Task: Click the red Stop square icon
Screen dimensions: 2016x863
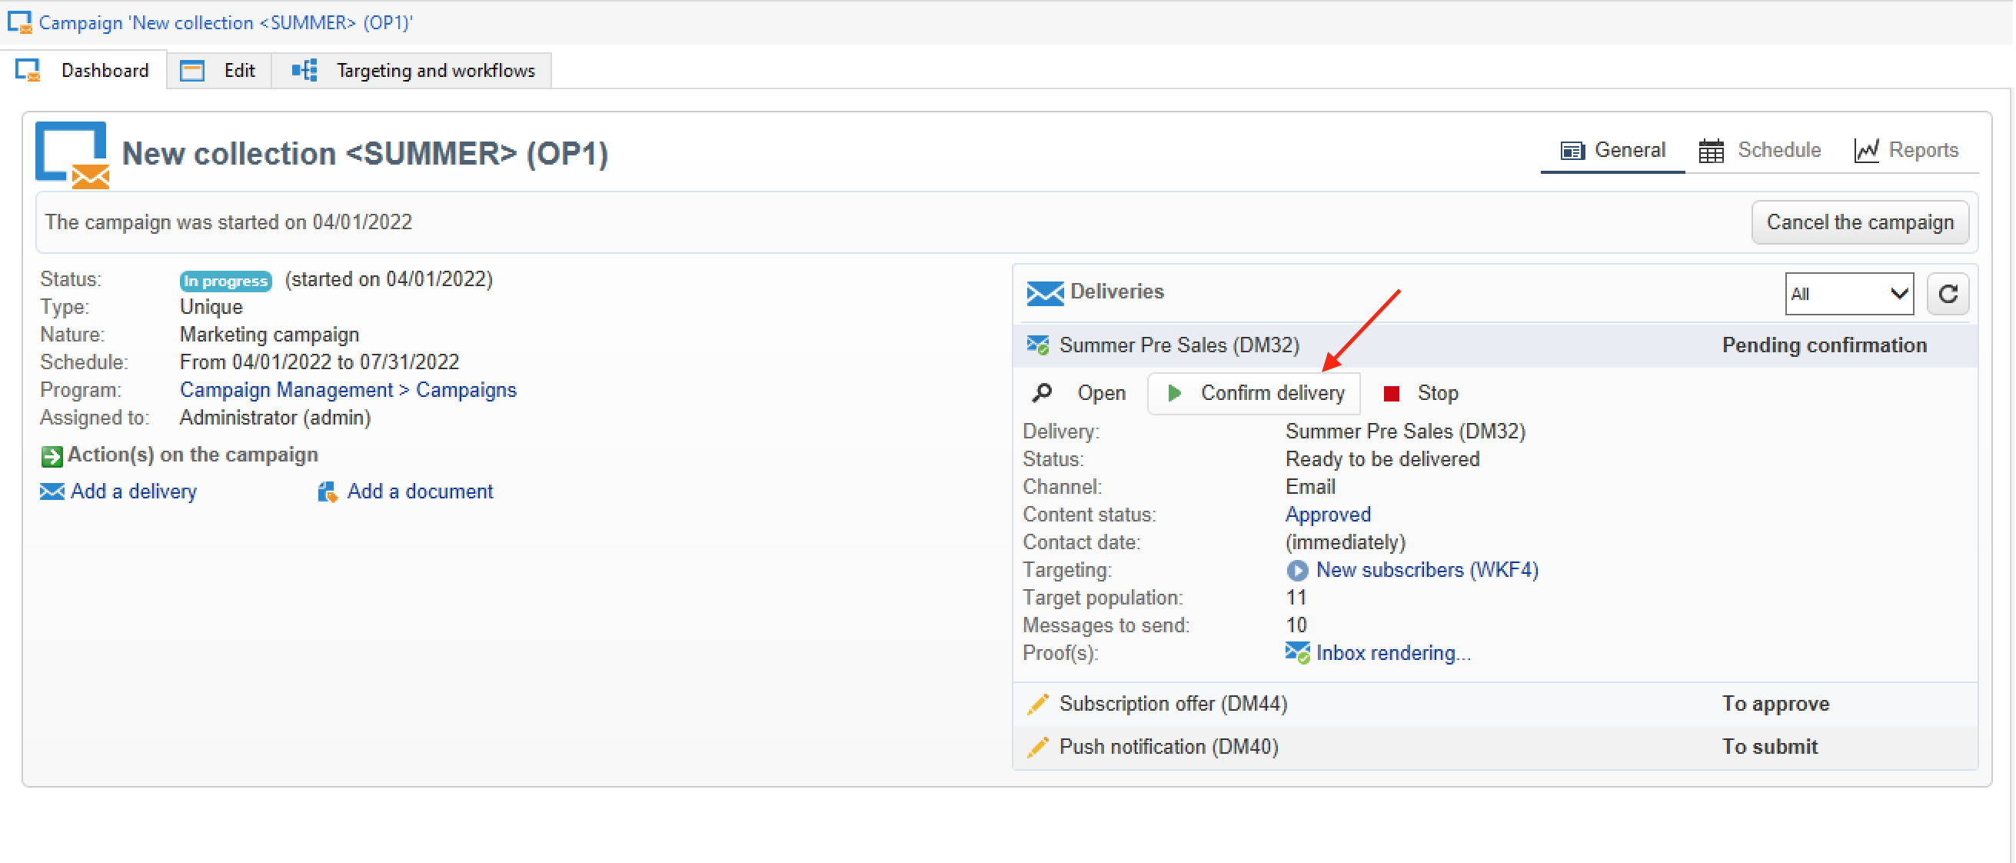Action: coord(1391,393)
